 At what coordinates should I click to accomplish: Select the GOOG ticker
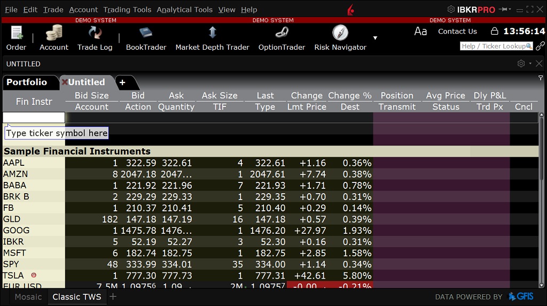(17, 231)
